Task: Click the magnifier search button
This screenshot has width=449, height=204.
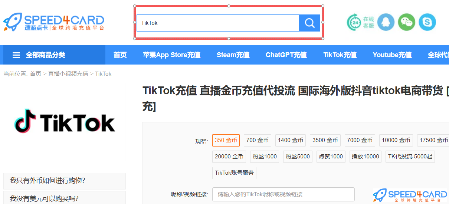Action: click(x=309, y=23)
